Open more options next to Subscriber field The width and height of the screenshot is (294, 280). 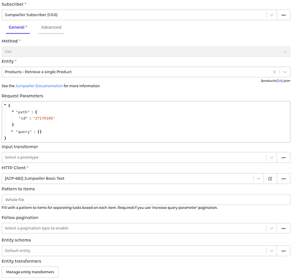click(283, 15)
